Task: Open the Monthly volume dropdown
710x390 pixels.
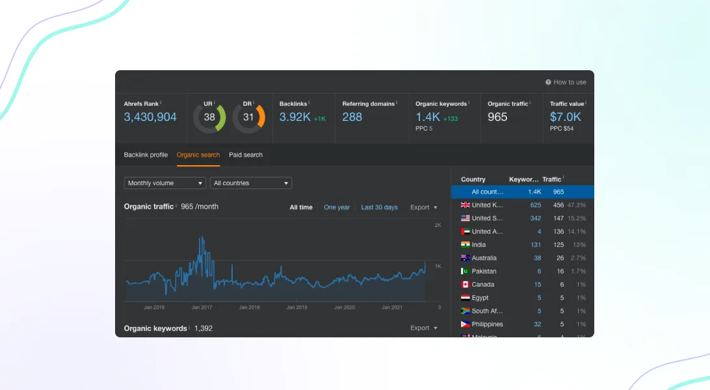Action: click(x=165, y=183)
